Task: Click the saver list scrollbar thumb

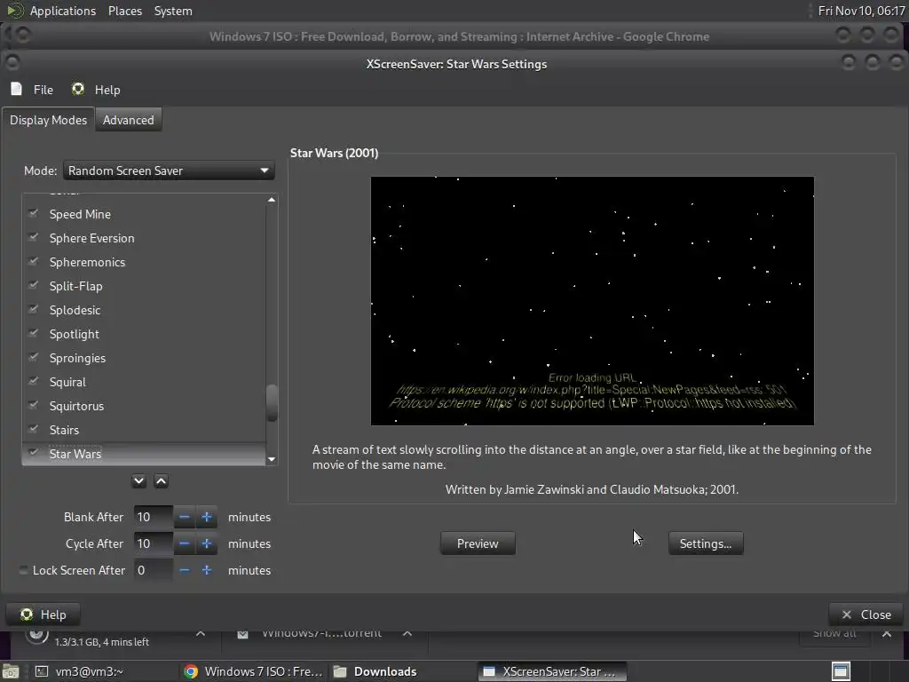Action: (x=272, y=402)
